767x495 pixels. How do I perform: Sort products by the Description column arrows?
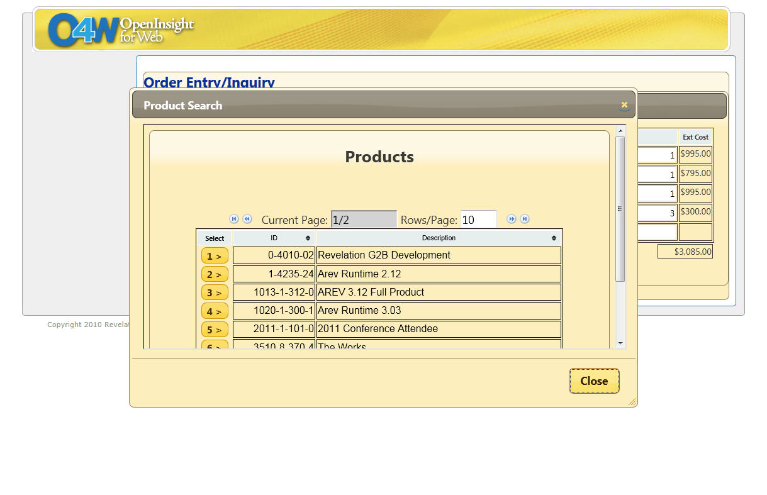(554, 238)
